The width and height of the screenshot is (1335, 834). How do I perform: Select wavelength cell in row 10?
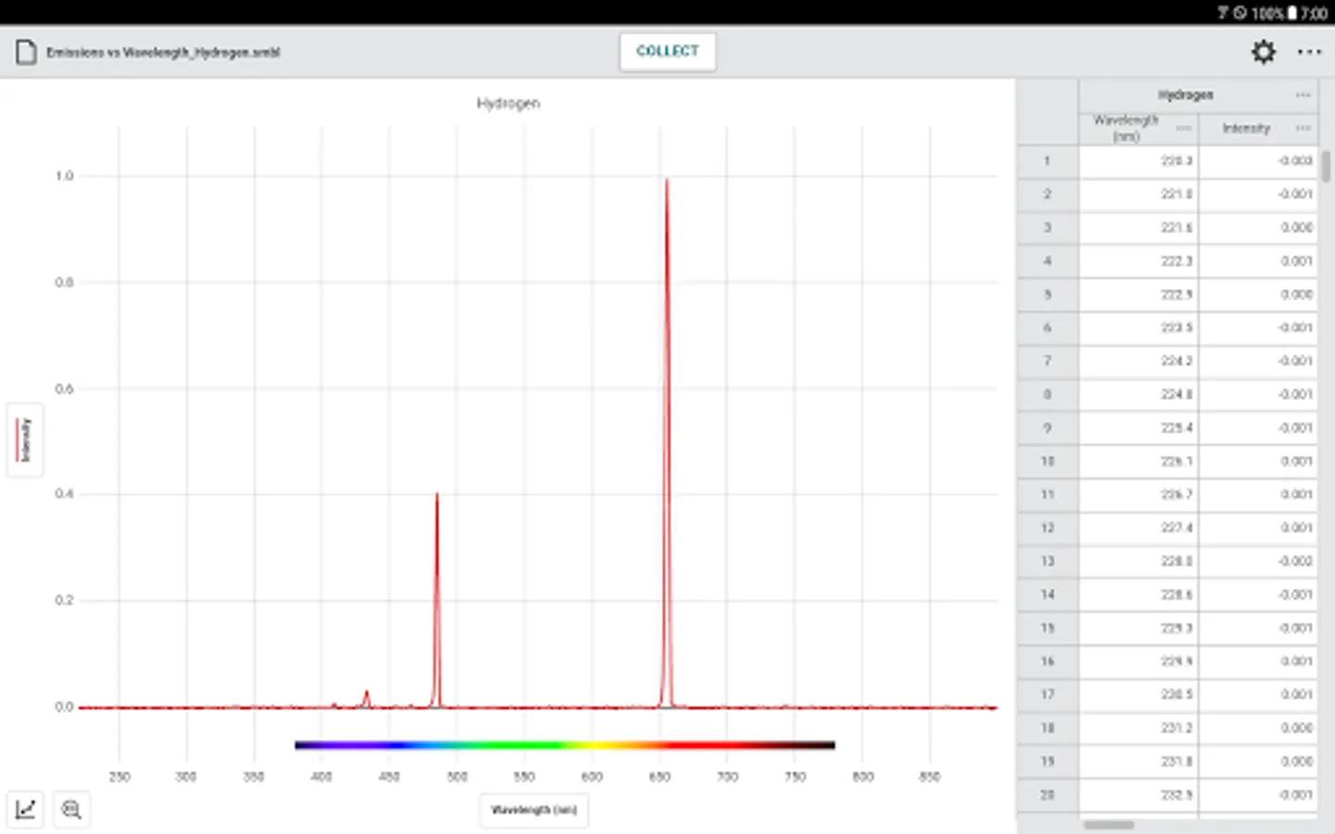click(x=1138, y=461)
